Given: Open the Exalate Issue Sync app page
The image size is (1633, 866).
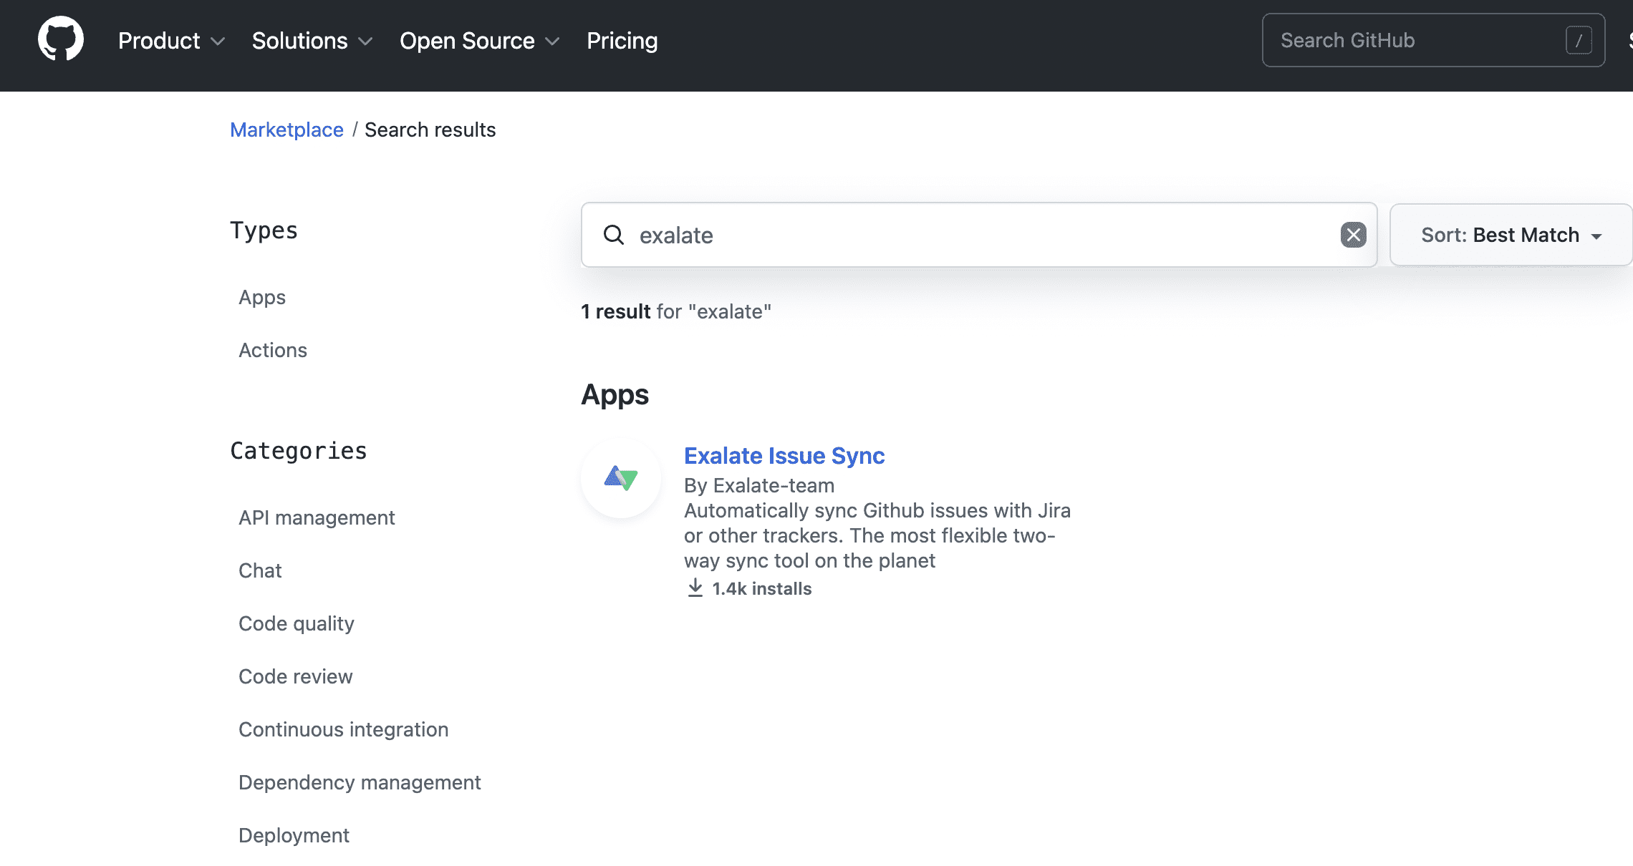Looking at the screenshot, I should tap(784, 455).
